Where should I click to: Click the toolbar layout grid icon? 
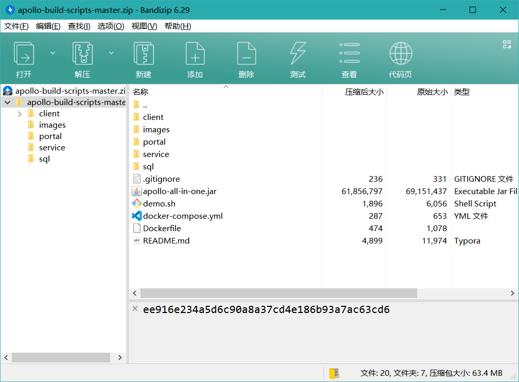point(507,44)
